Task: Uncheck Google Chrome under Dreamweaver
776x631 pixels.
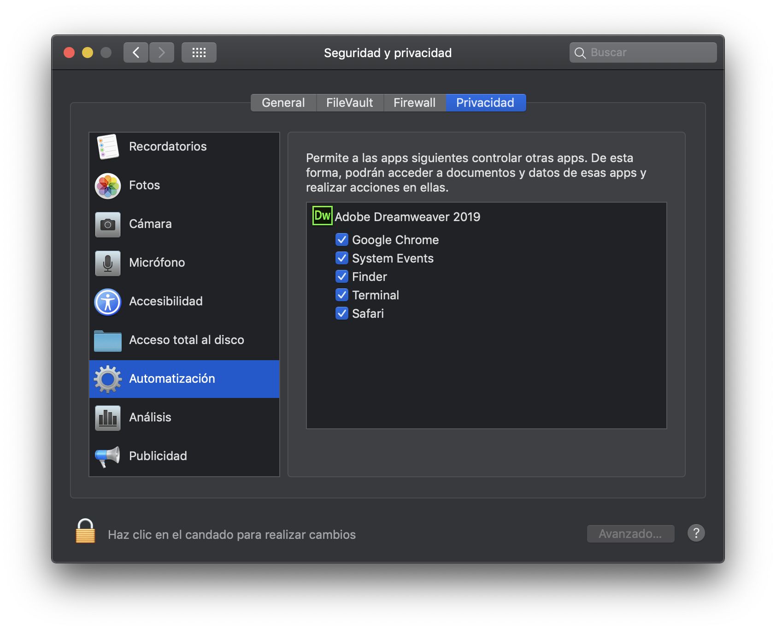Action: click(341, 240)
